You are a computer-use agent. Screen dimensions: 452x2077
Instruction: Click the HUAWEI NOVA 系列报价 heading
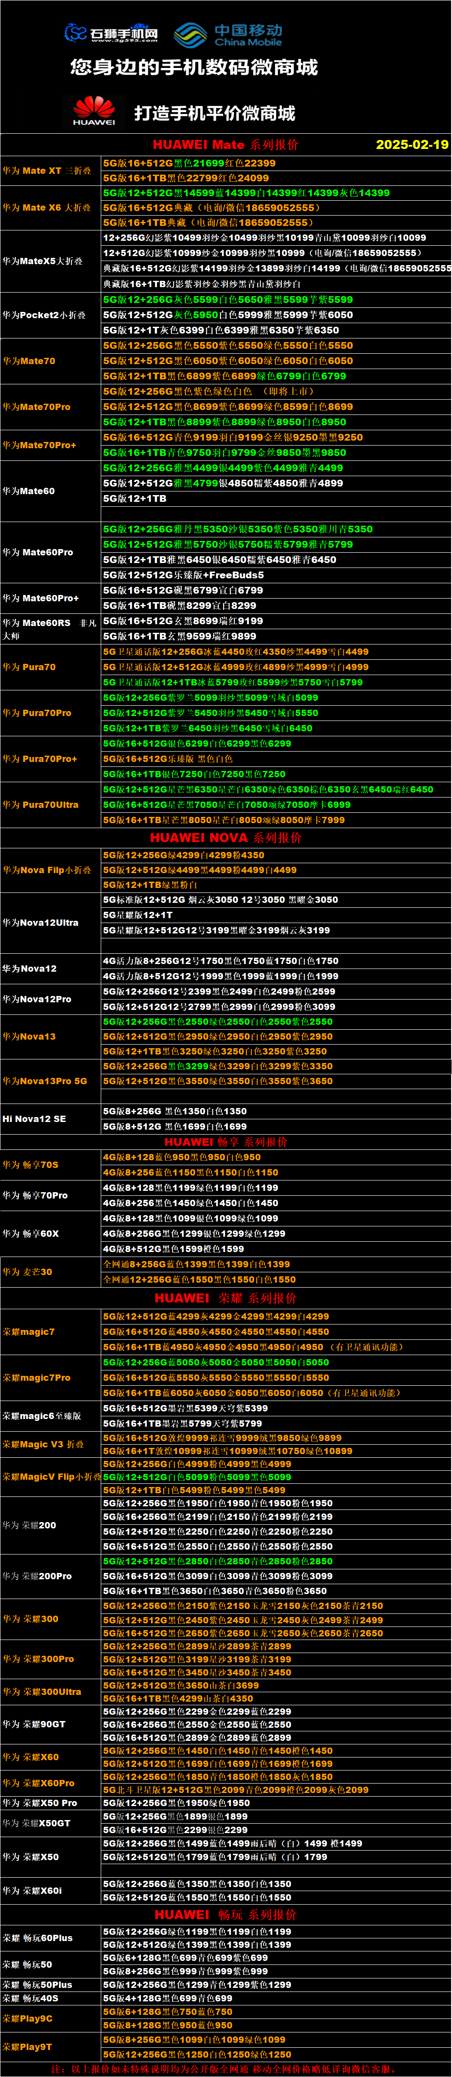point(226,838)
